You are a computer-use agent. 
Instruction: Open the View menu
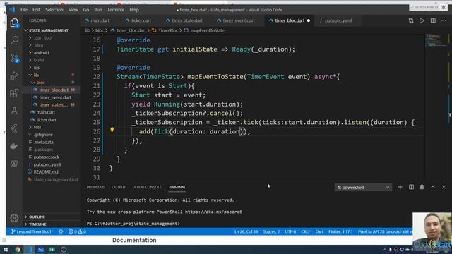click(73, 10)
